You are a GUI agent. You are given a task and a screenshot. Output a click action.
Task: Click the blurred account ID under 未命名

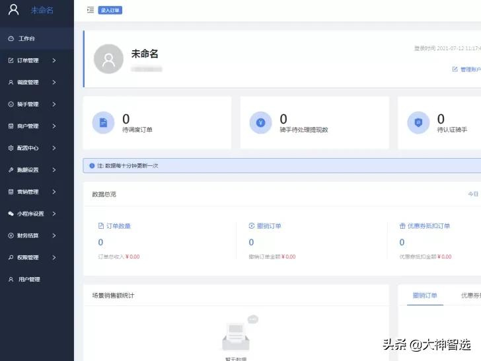(x=147, y=69)
